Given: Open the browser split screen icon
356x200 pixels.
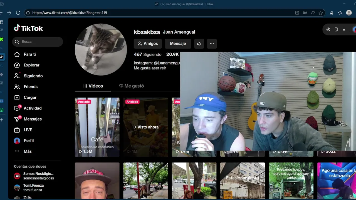Looking at the screenshot, I should pos(297,13).
